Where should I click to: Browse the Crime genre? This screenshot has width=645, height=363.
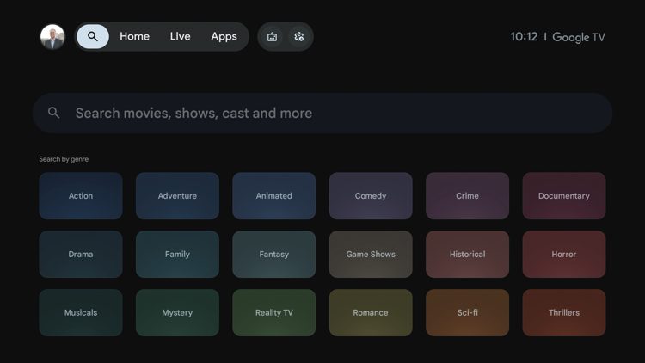(x=467, y=196)
